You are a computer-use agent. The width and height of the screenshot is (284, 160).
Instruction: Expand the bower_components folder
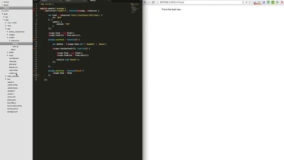click(x=8, y=32)
